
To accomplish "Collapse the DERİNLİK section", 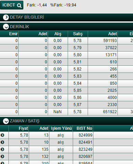I will click(6, 27).
